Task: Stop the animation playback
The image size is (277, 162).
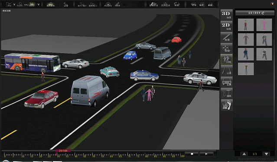Action: click(x=192, y=154)
